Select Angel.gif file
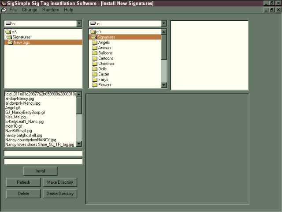This screenshot has height=212, width=282. 12,108
